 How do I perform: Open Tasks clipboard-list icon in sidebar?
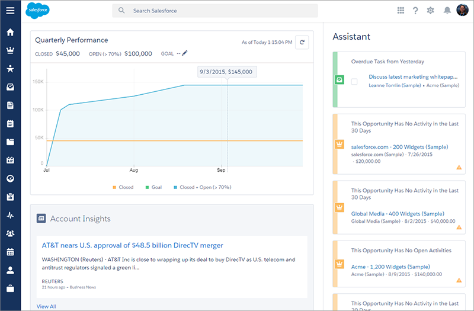pyautogui.click(x=10, y=124)
